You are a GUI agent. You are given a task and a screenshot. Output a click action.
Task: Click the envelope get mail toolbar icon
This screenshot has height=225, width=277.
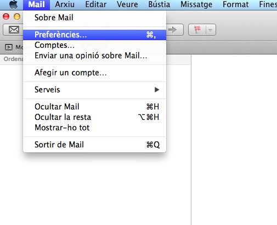point(14,30)
